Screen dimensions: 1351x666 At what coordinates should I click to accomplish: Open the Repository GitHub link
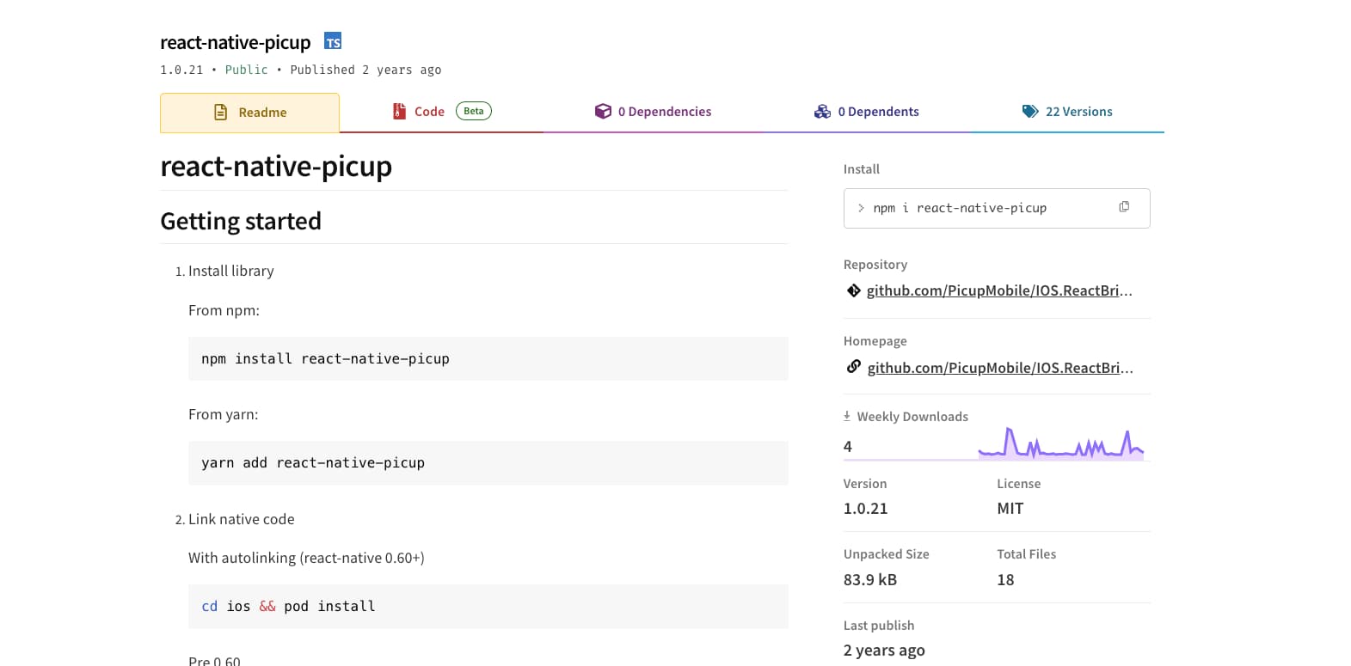pos(999,290)
